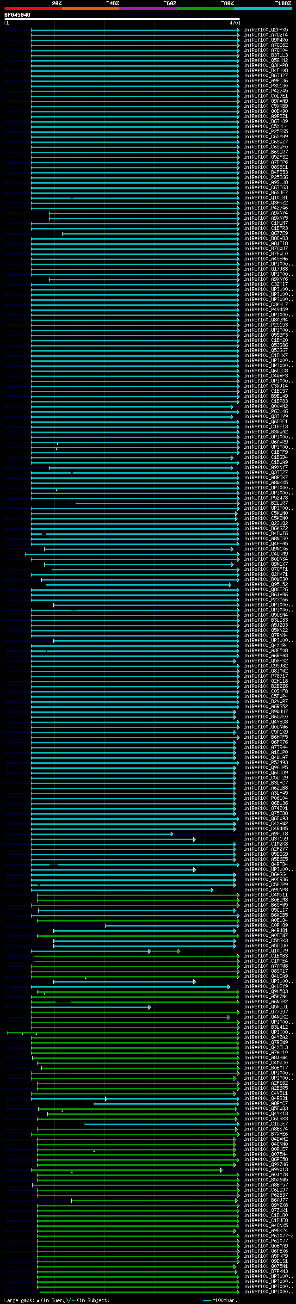Open hit UniRef100_P06104
Image resolution: width=296 pixels, height=1304 pixels.
[x=265, y=798]
